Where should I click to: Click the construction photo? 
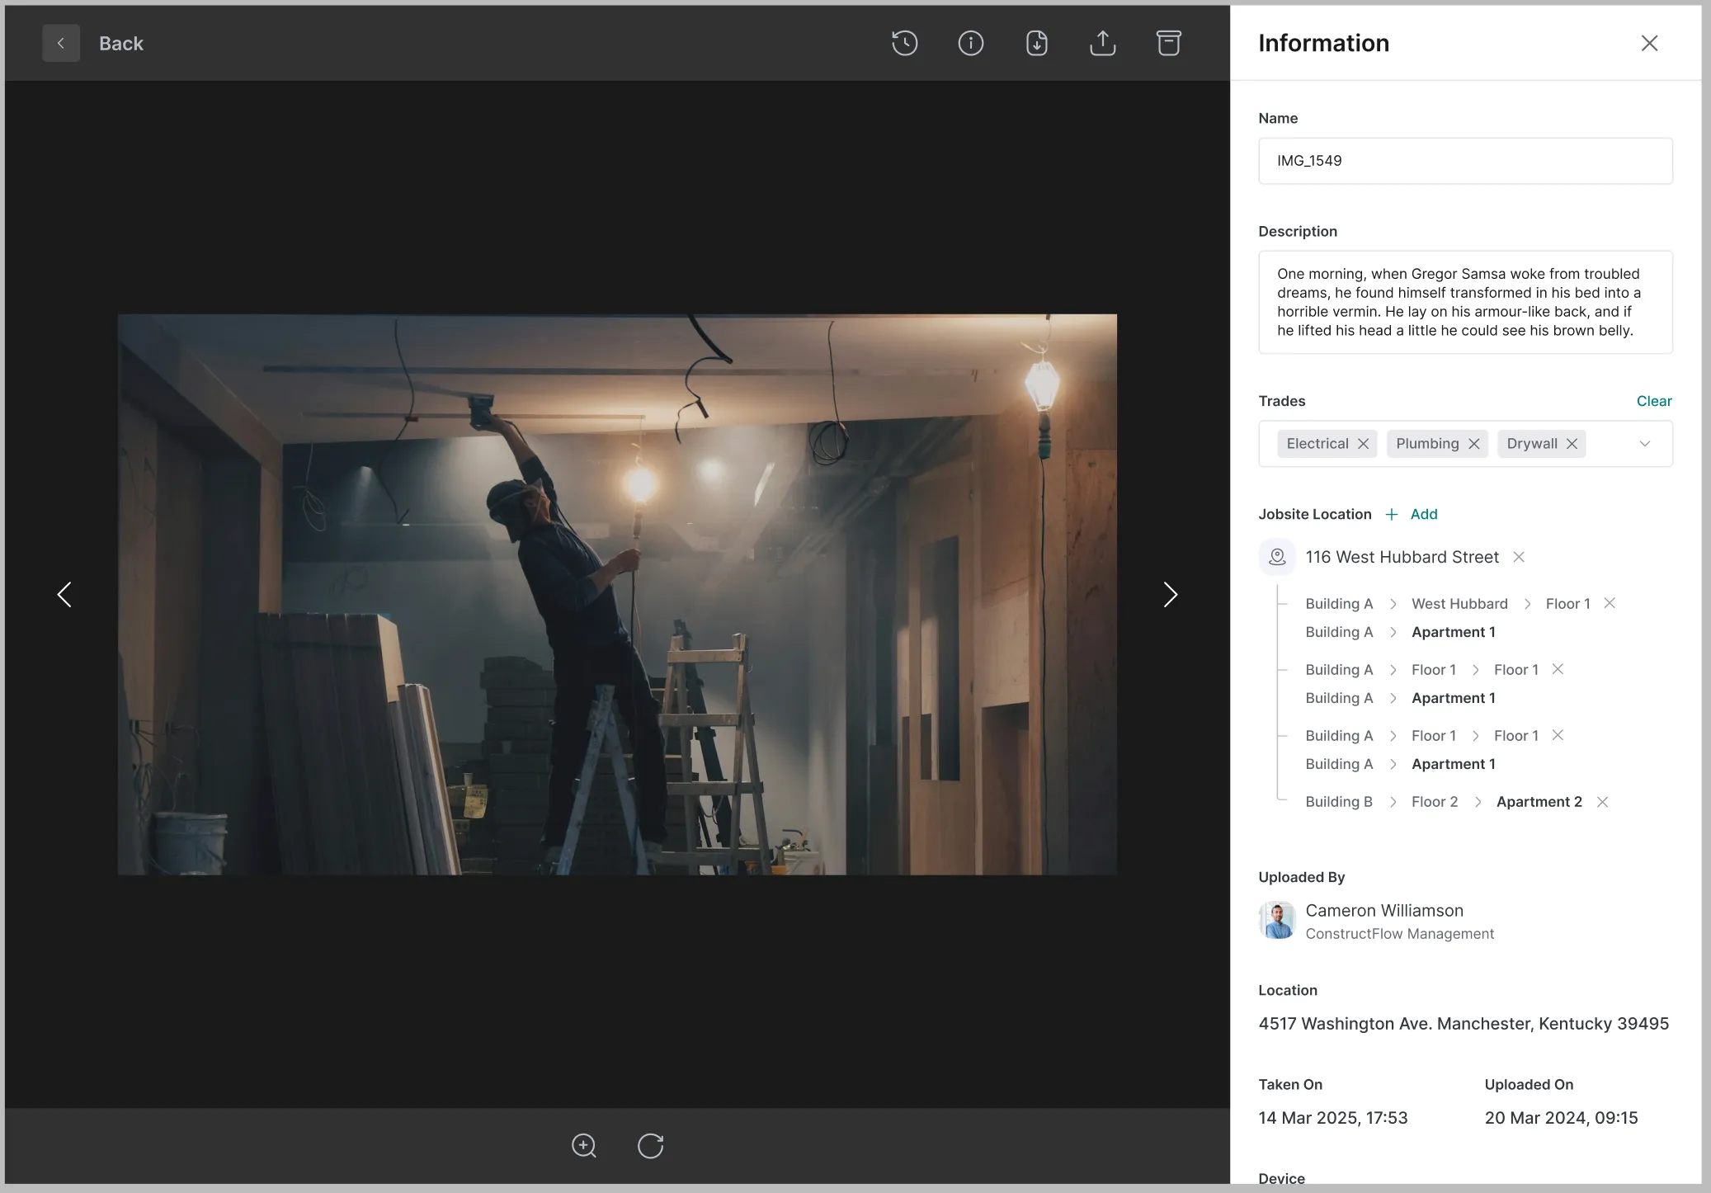[x=617, y=594]
